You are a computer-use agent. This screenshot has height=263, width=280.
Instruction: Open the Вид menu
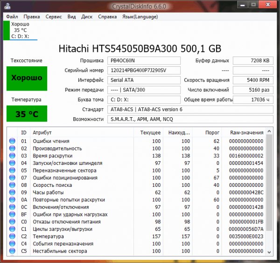click(x=71, y=17)
